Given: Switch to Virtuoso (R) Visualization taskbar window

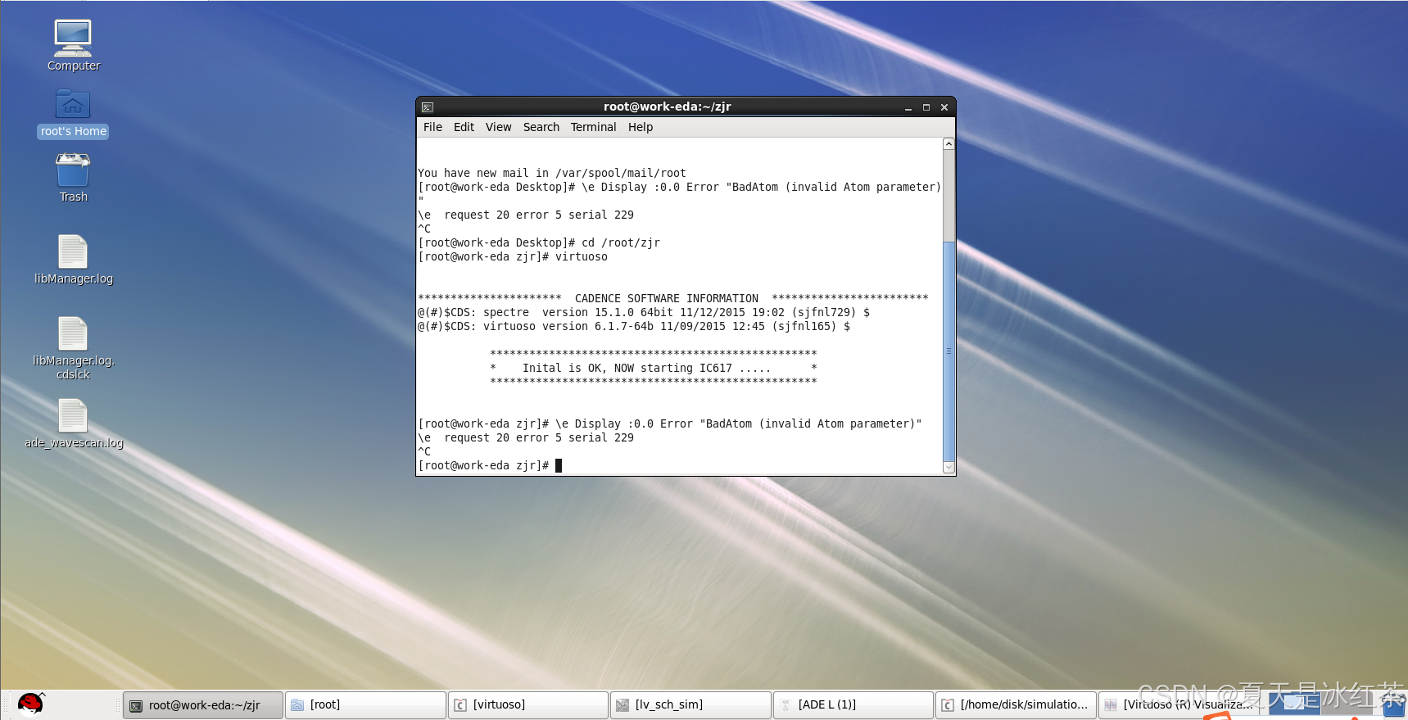Looking at the screenshot, I should 1178,705.
